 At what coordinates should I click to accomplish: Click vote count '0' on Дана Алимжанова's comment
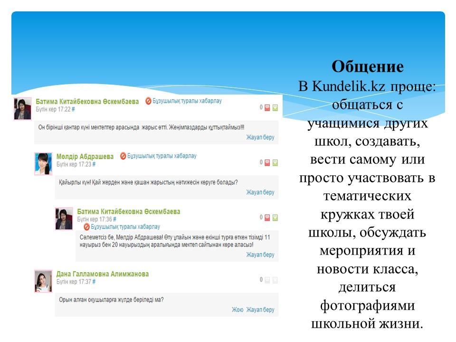(261, 279)
